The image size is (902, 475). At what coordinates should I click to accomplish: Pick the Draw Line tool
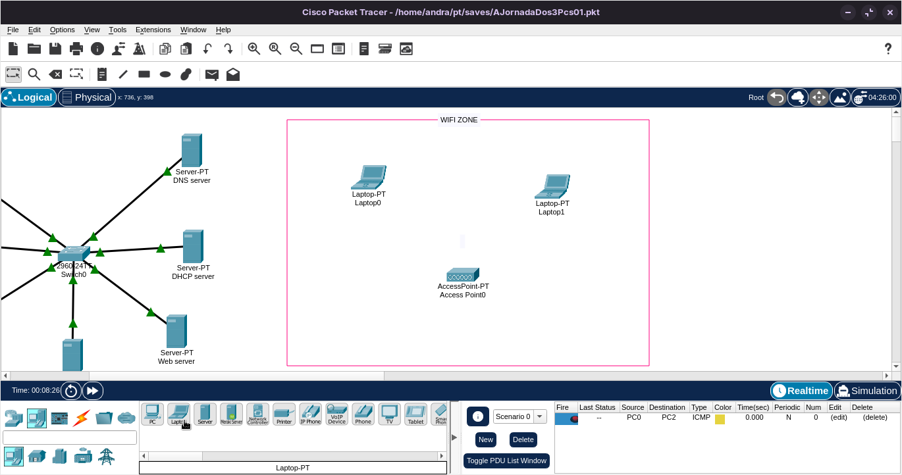click(x=123, y=74)
